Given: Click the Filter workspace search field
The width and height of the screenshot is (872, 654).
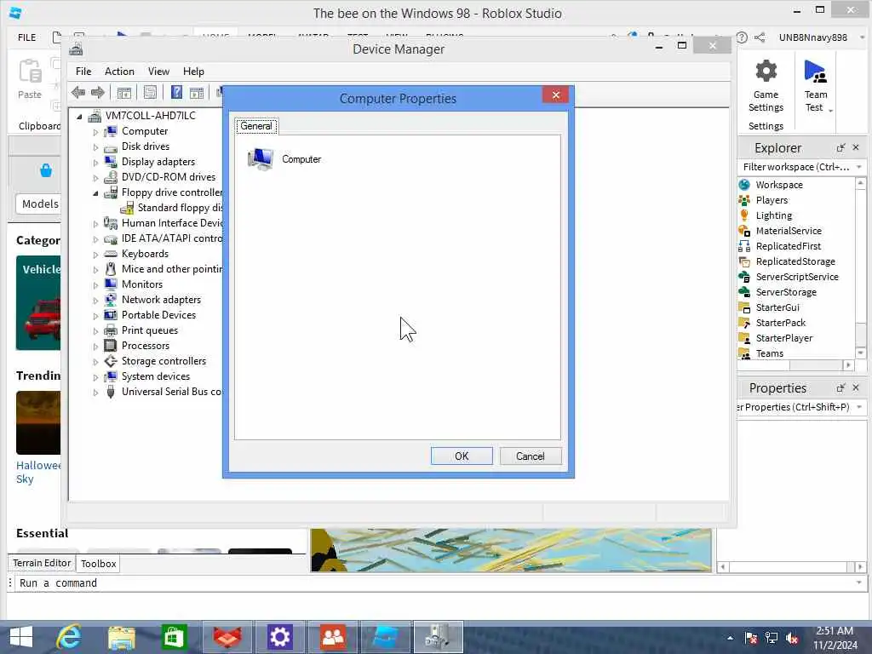Looking at the screenshot, I should pyautogui.click(x=795, y=167).
